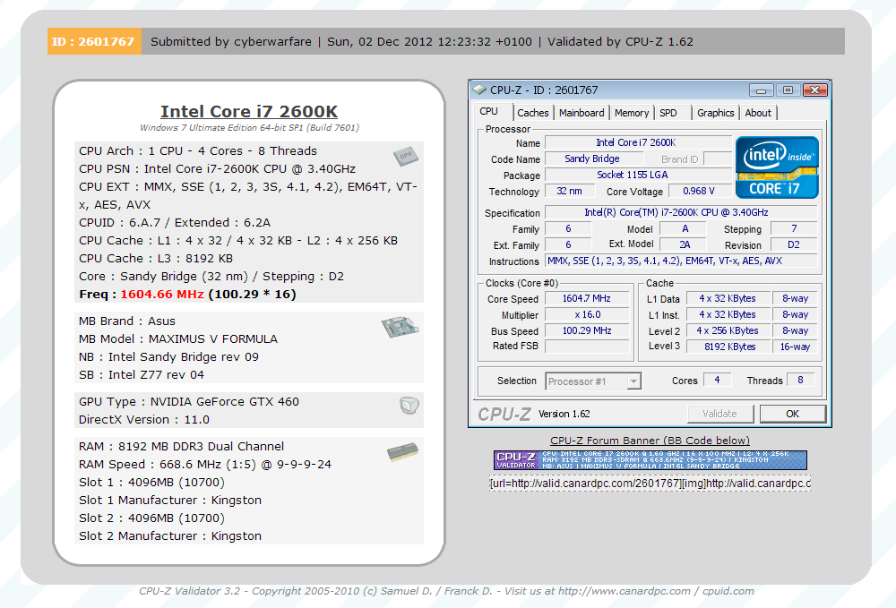This screenshot has height=608, width=896.
Task: Click the Specification field in CPU-Z
Action: (681, 212)
